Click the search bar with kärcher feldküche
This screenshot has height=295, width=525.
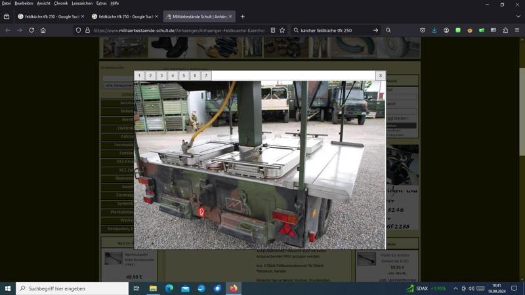pyautogui.click(x=335, y=30)
